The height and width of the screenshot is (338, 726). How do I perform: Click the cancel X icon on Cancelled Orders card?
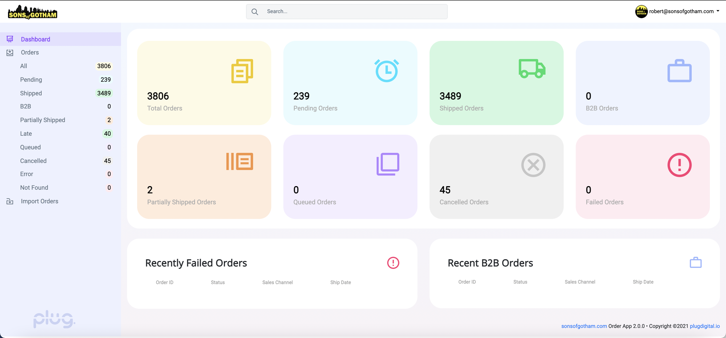coord(533,165)
